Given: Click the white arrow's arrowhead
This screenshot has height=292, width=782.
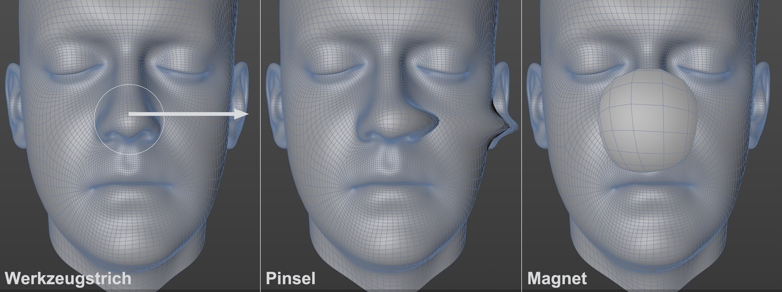Looking at the screenshot, I should (x=242, y=114).
